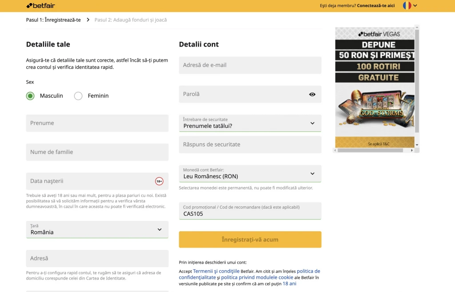Viewport: 455px width, 292px height.
Task: Open the Conectează-te aici login link
Action: point(375,6)
